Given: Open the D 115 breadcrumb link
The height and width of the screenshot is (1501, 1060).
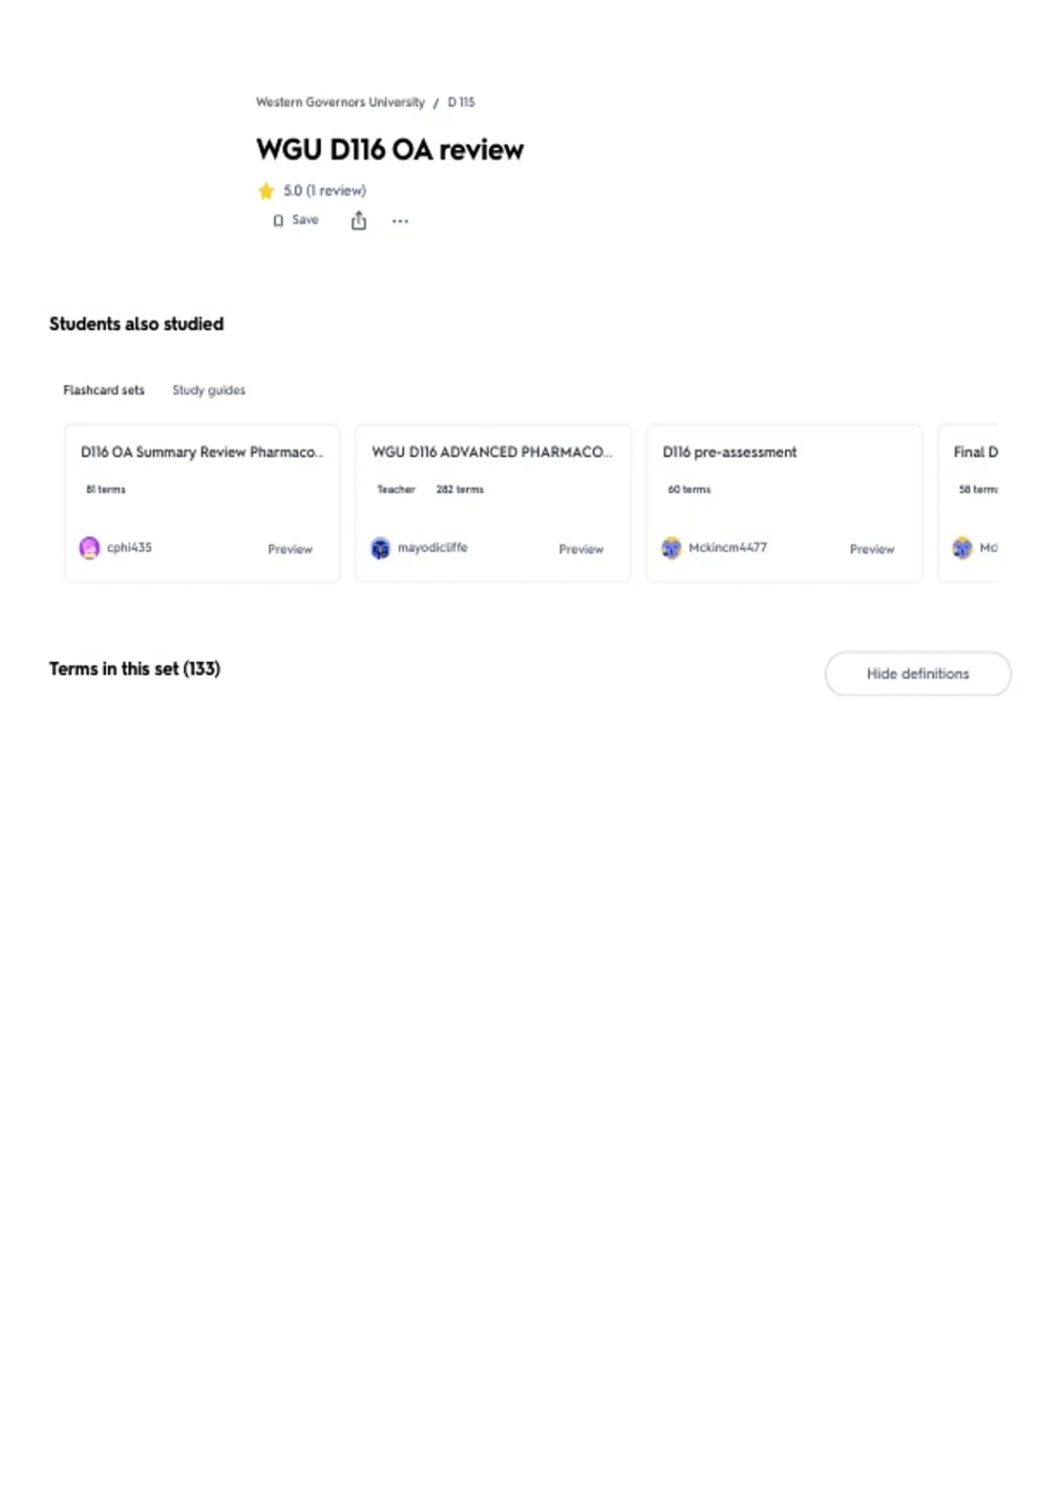Looking at the screenshot, I should (461, 102).
